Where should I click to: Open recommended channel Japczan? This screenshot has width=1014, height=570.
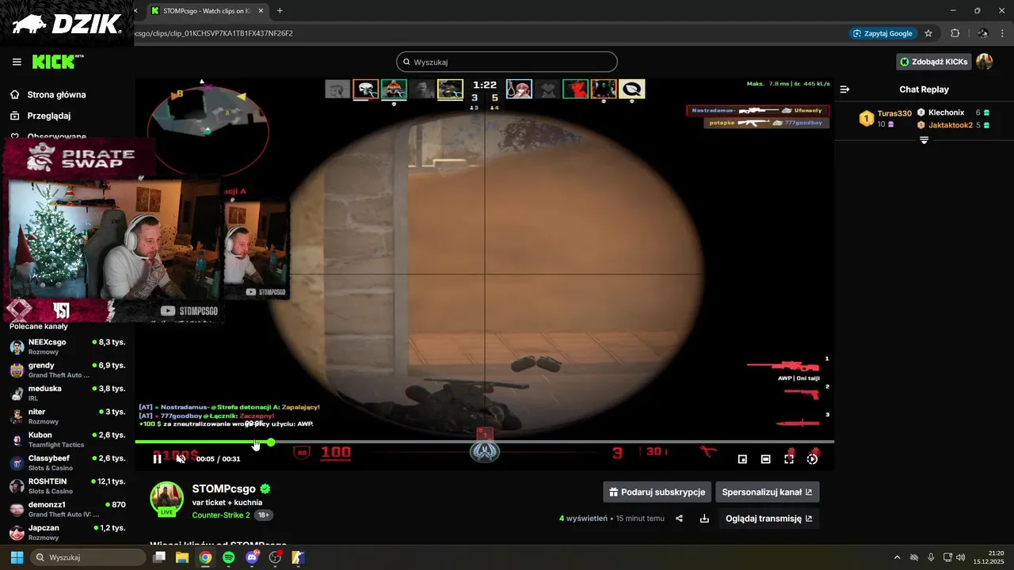67,532
